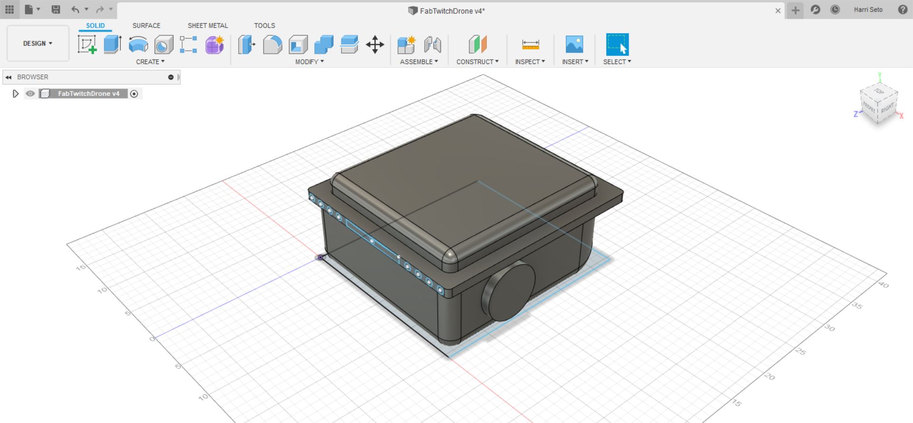913x423 pixels.
Task: Select the Press Pull tool
Action: [247, 45]
